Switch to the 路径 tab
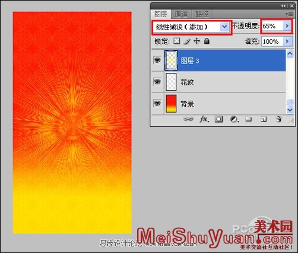Screen dimensions: 298x253 coord(202,14)
